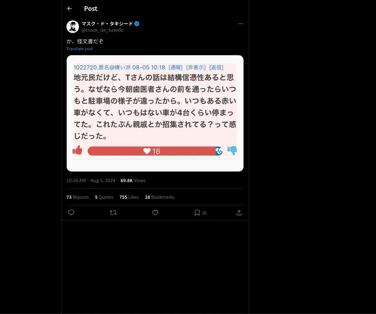Viewport: 376px width, 314px height.
Task: Open the 10:26 AM timestamp link
Action: coord(76,181)
